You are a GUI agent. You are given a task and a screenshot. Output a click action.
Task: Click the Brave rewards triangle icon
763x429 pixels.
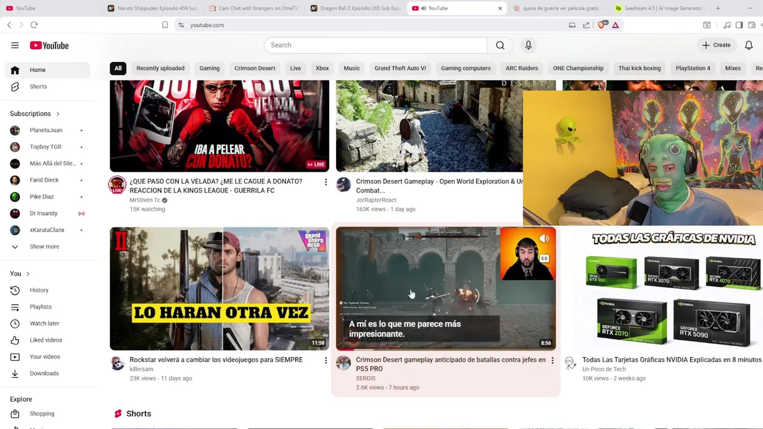[615, 25]
